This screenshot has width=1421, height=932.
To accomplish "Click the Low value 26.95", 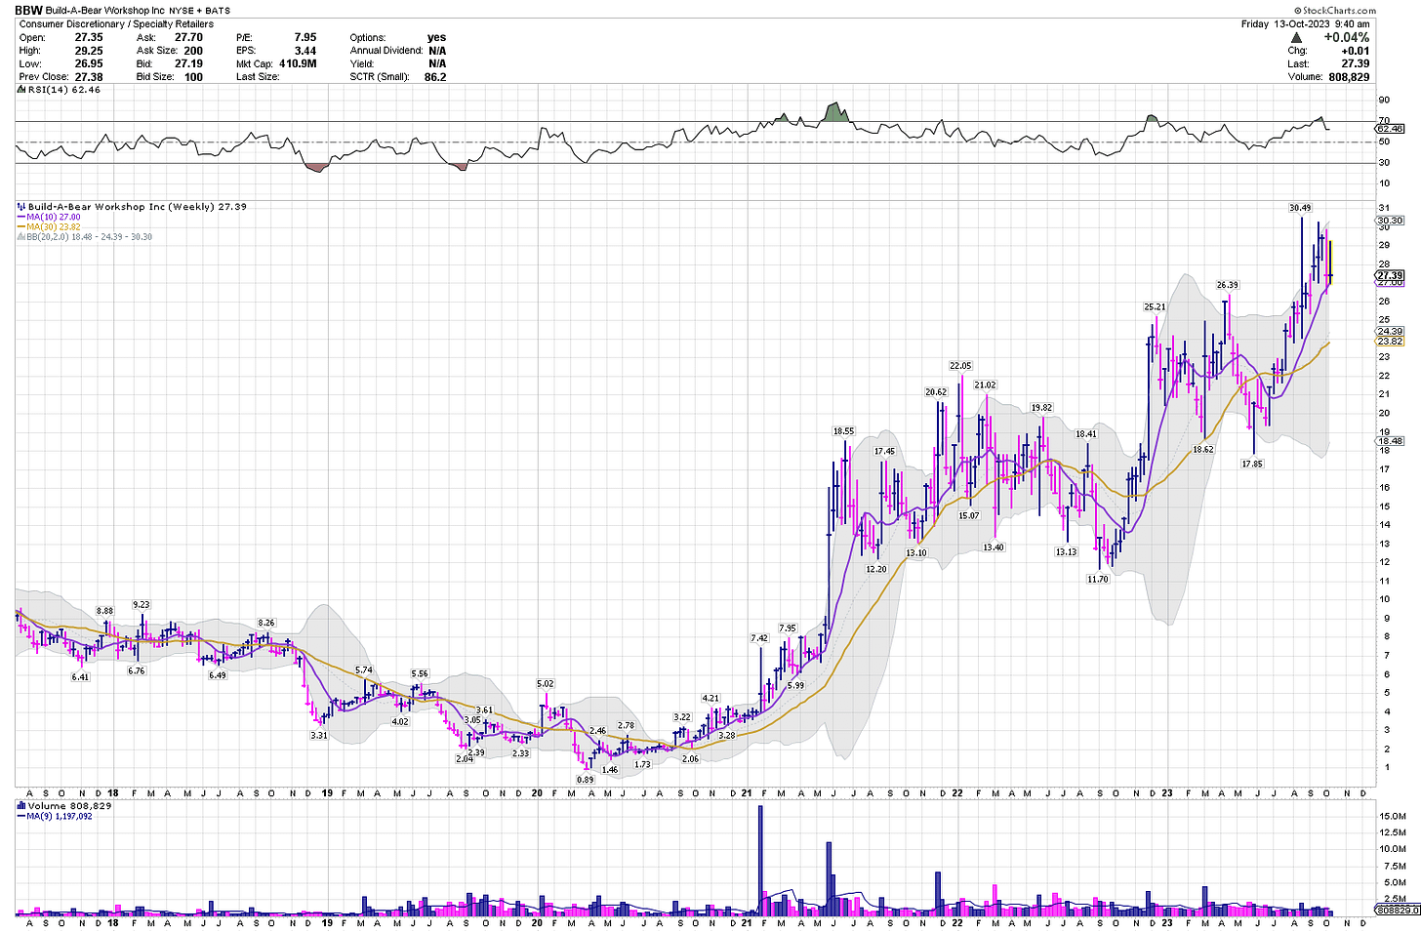I will tap(89, 63).
